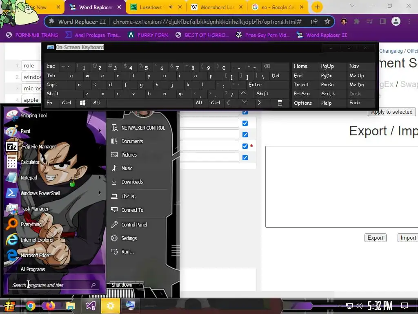Open the Changelog link
This screenshot has height=314, width=418.
pyautogui.click(x=391, y=51)
